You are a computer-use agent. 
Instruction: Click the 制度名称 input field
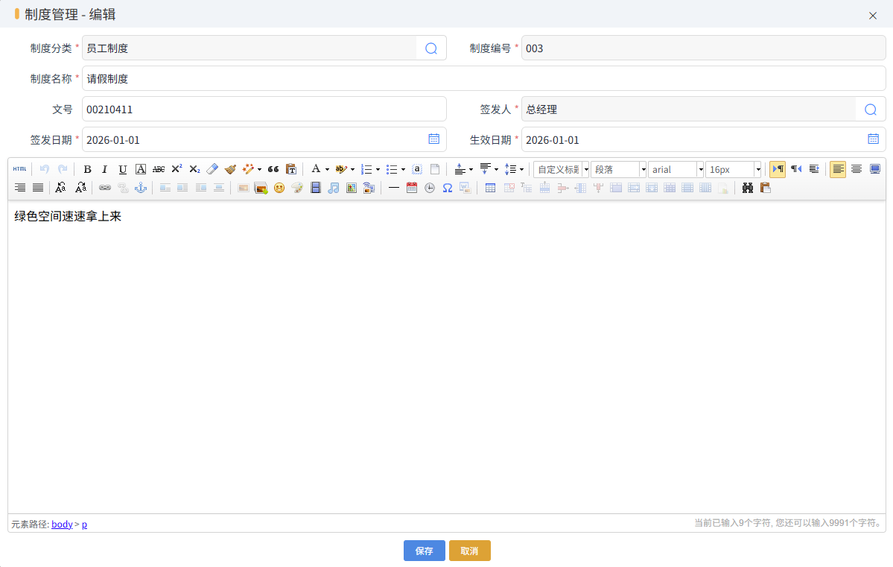pyautogui.click(x=483, y=79)
